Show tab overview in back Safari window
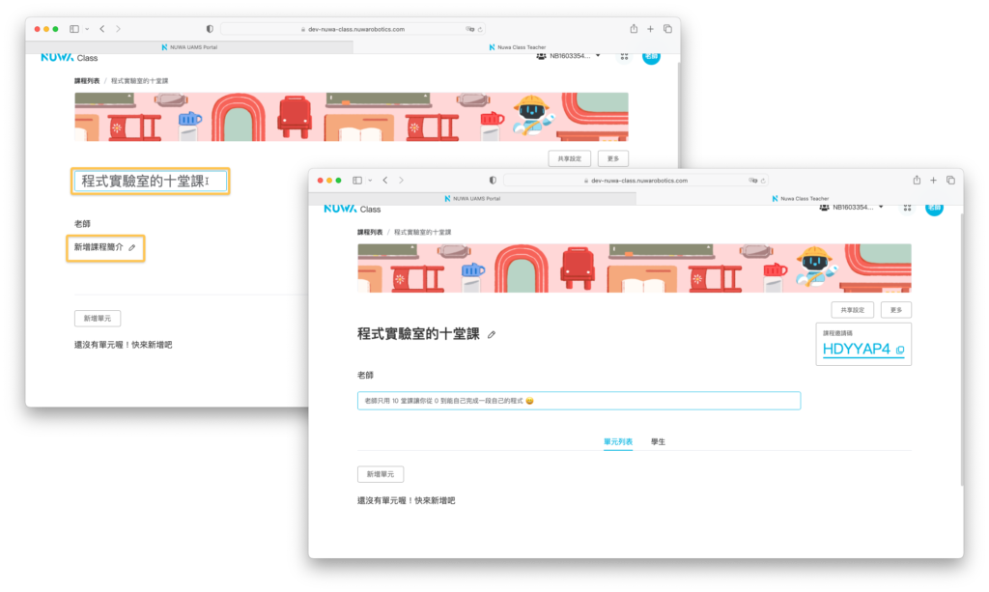 point(667,29)
